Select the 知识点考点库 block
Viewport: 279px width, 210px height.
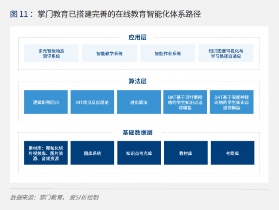139,153
